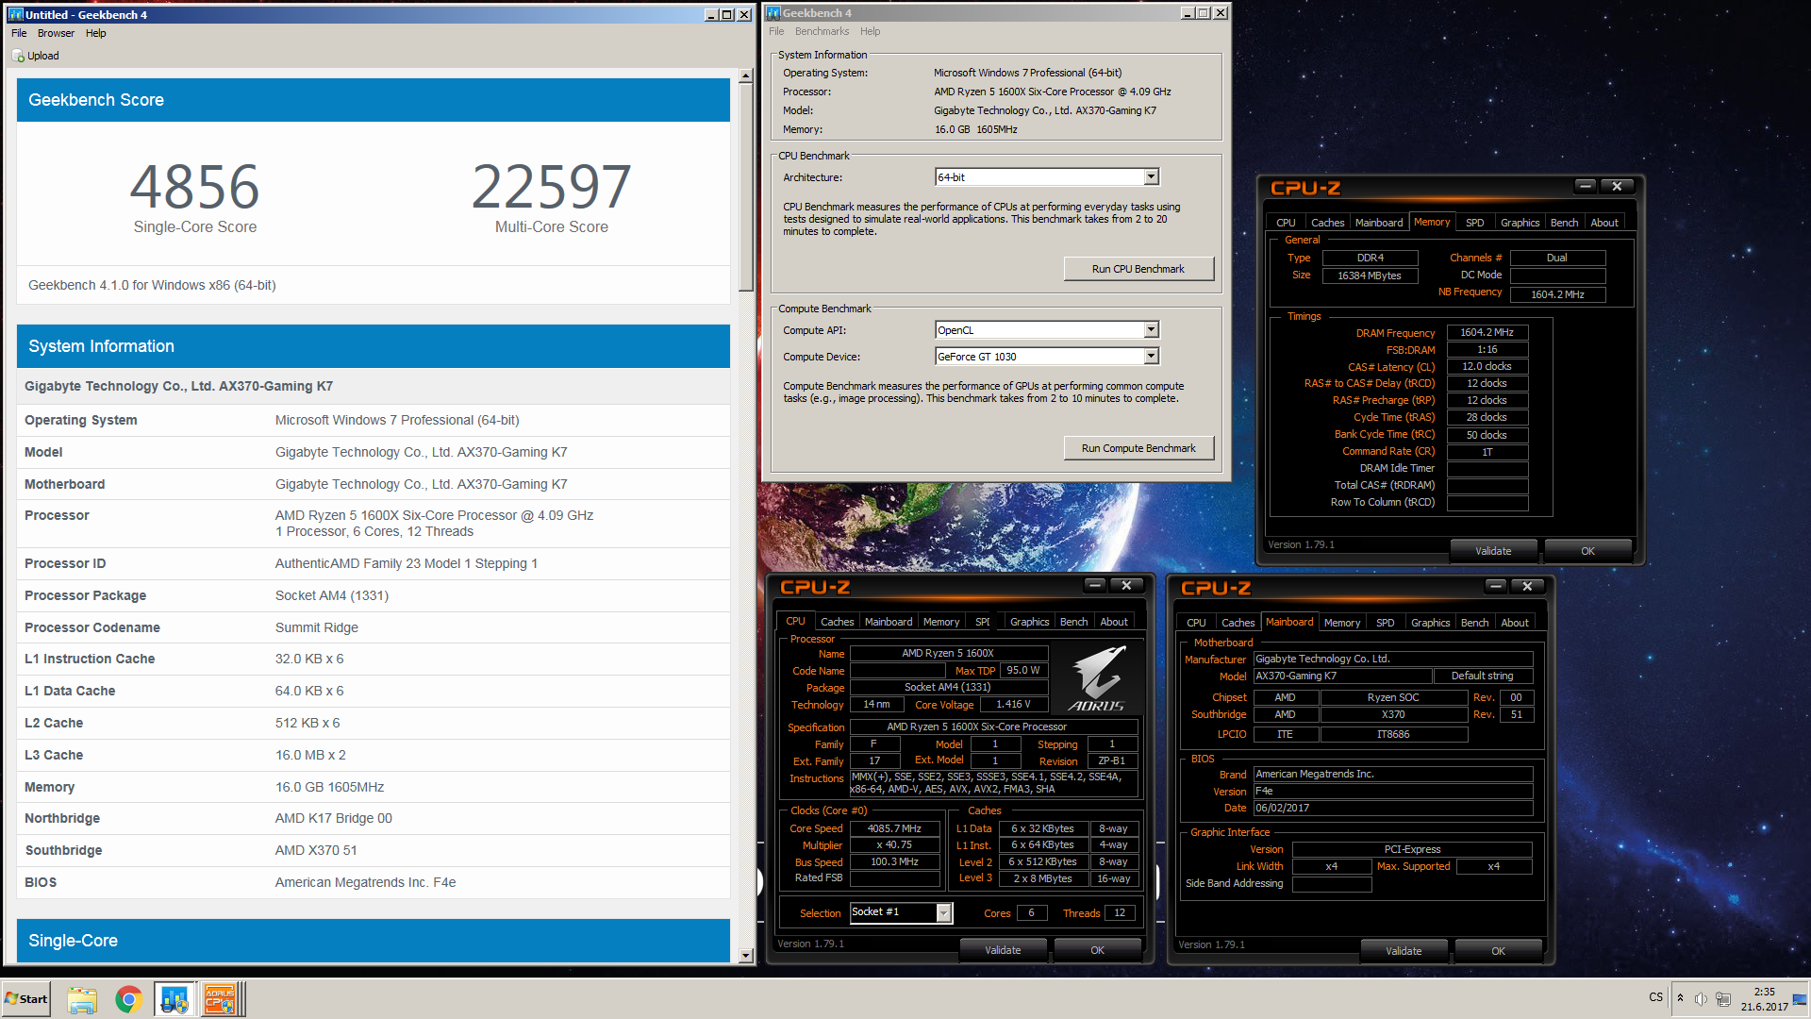The height and width of the screenshot is (1019, 1811).
Task: Click Validate in CPU-Z Mainboard window
Action: (x=1404, y=951)
